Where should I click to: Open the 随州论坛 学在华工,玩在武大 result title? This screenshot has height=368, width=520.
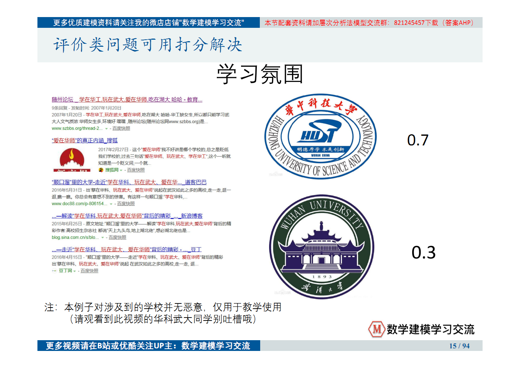127,99
